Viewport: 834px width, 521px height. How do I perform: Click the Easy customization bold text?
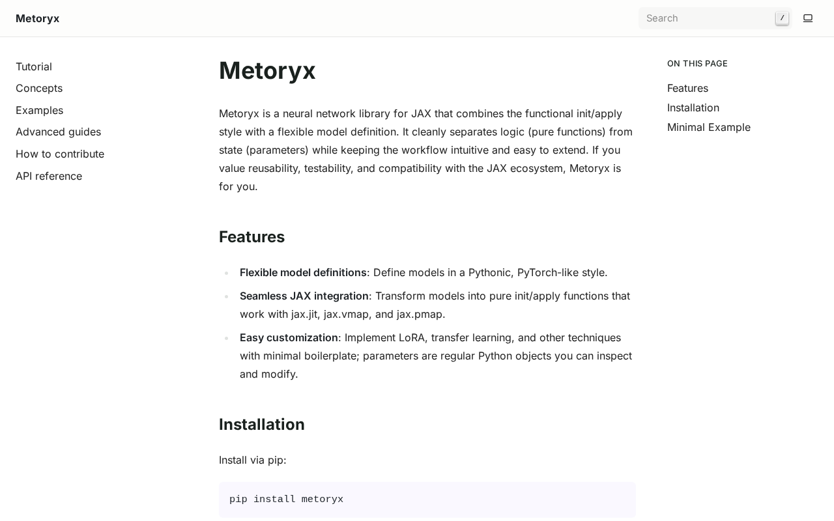pyautogui.click(x=289, y=337)
